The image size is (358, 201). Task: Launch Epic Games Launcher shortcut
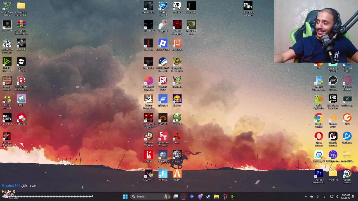[333, 102]
